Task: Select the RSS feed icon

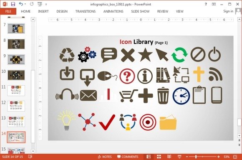Action: (x=215, y=74)
